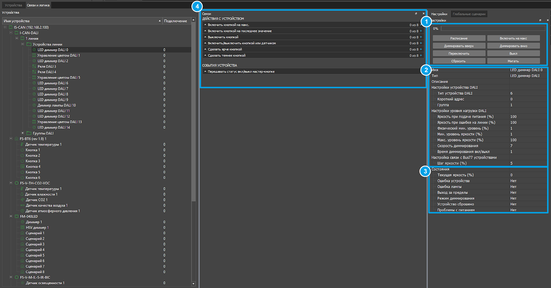This screenshot has height=288, width=551.
Task: Click the Расписание button
Action: click(459, 38)
